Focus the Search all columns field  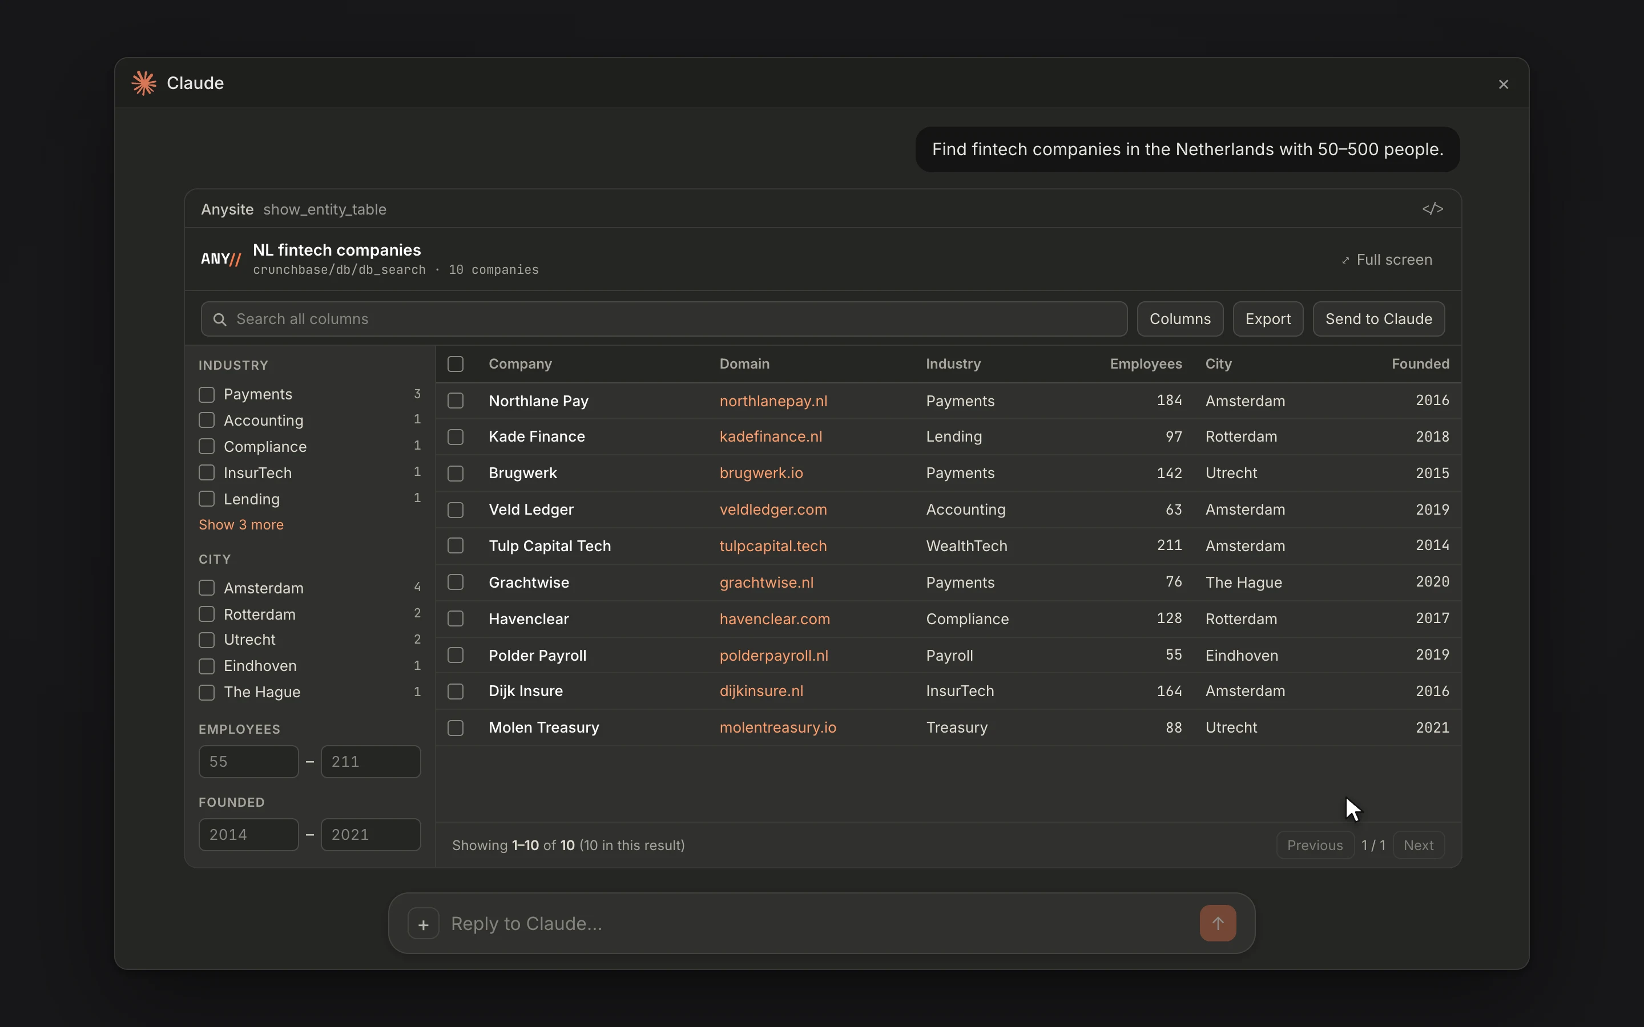click(664, 320)
